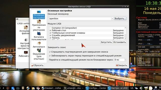Switch to Firefox taskbar window Оживит...irefox
The height and width of the screenshot is (90, 161).
[51, 88]
